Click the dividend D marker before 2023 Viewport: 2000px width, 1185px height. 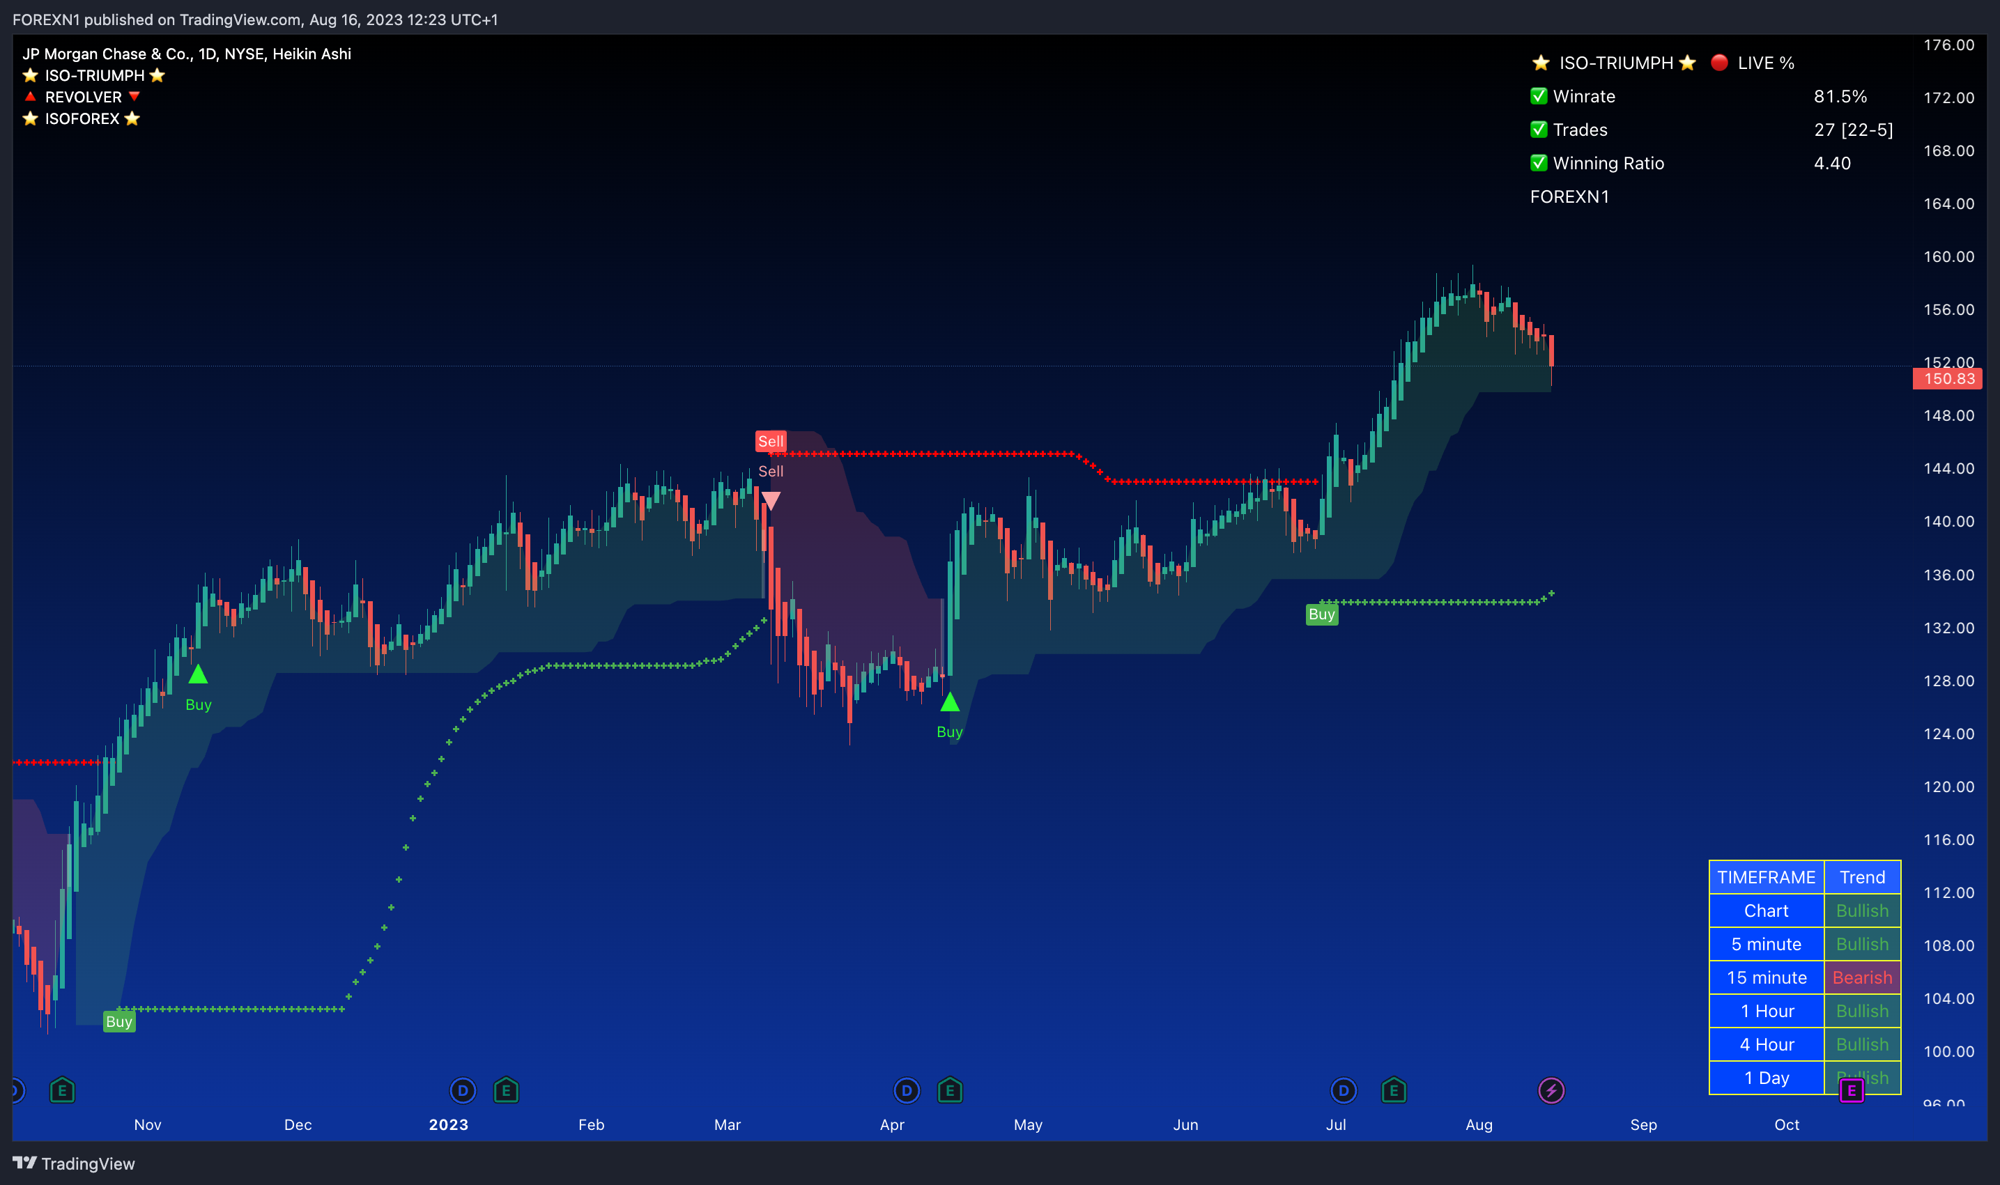pyautogui.click(x=463, y=1090)
